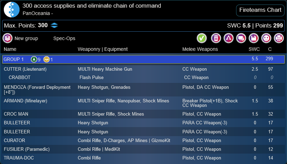Open the Fireteams Chart button
This screenshot has width=287, height=164.
pyautogui.click(x=260, y=10)
